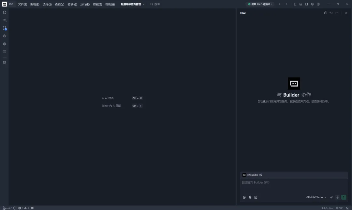The image size is (352, 210).
Task: Click CUE in status bar
Action: [x=339, y=208]
